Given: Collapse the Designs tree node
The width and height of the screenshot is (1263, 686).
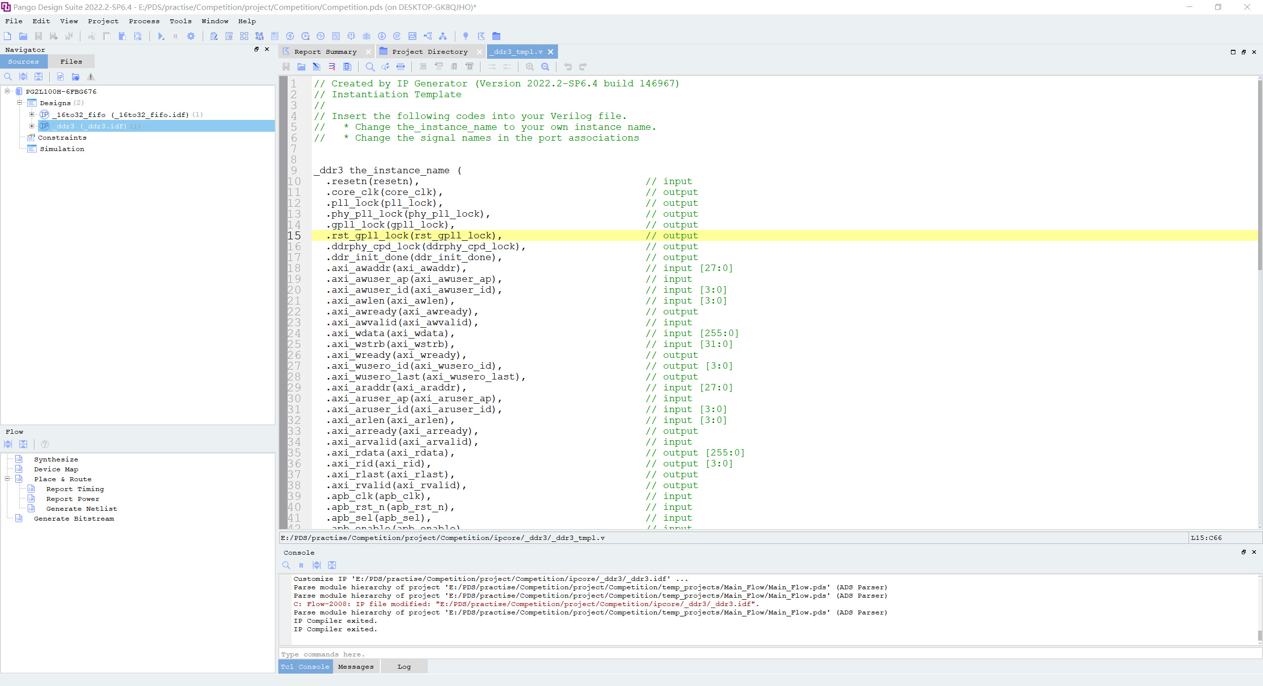Looking at the screenshot, I should pyautogui.click(x=20, y=103).
